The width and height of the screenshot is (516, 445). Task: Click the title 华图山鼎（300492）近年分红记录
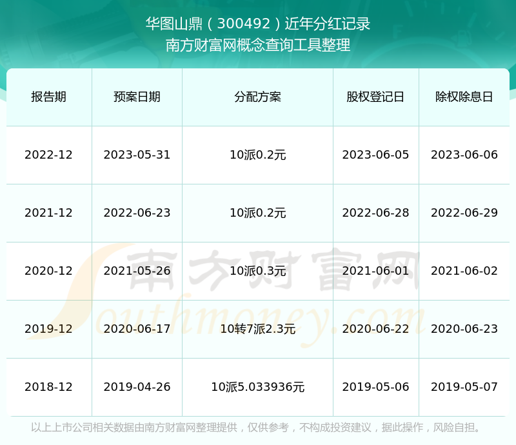pos(258,24)
